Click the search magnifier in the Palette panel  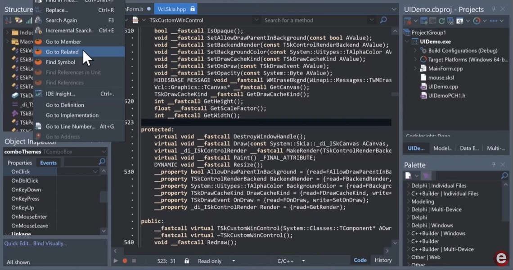point(504,175)
